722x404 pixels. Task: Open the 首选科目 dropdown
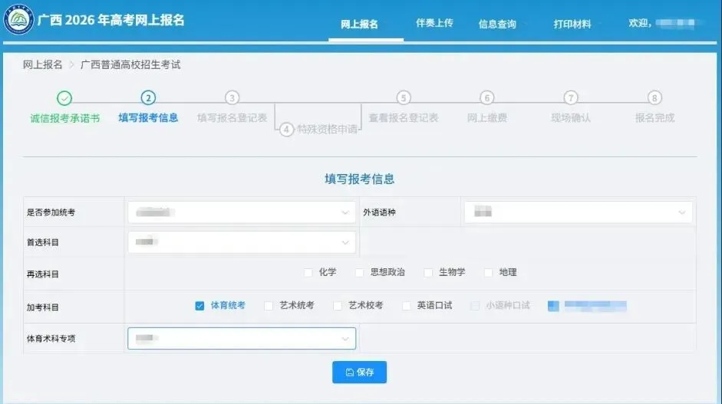click(x=242, y=242)
